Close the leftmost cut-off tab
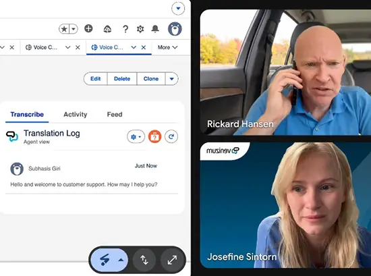This screenshot has height=276, width=371. click(12, 47)
